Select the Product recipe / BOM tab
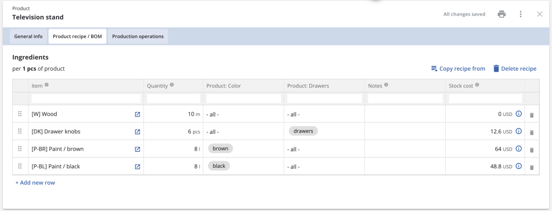The image size is (552, 211). (x=78, y=36)
